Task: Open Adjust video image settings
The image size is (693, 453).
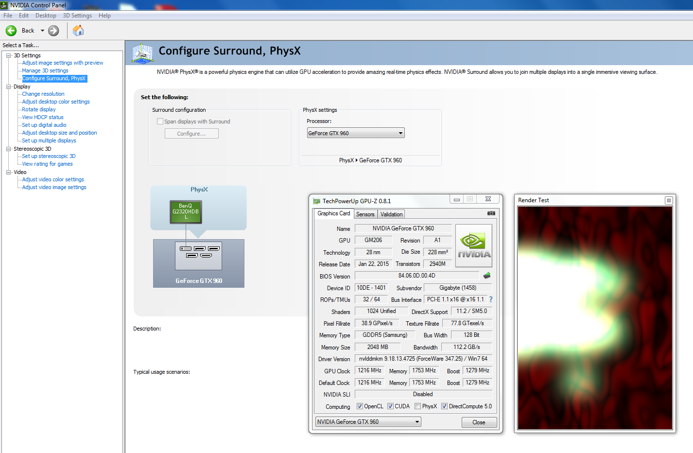Action: pyautogui.click(x=54, y=187)
